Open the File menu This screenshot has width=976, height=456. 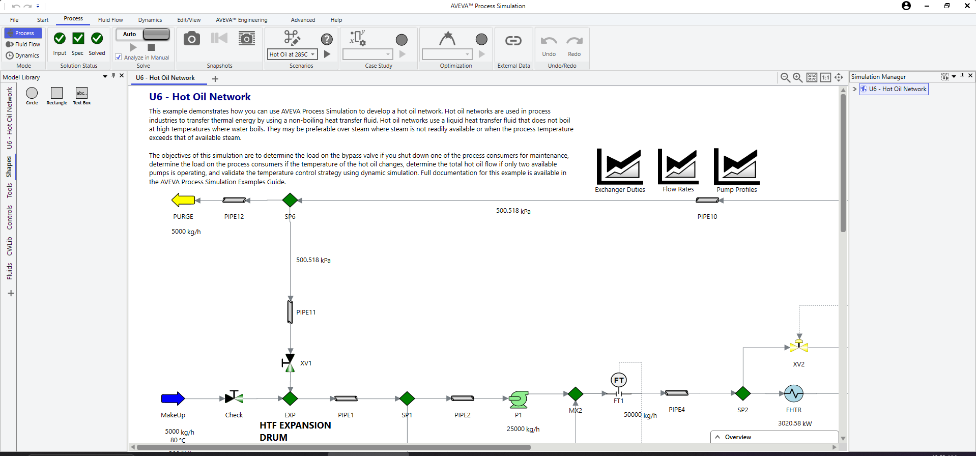tap(14, 20)
